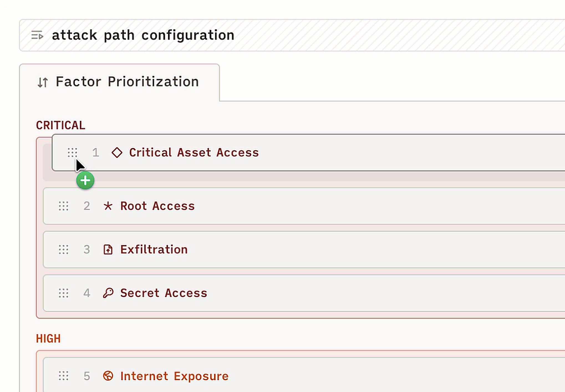The width and height of the screenshot is (565, 392).
Task: Grab the drag handle for Root Access
Action: pos(63,206)
